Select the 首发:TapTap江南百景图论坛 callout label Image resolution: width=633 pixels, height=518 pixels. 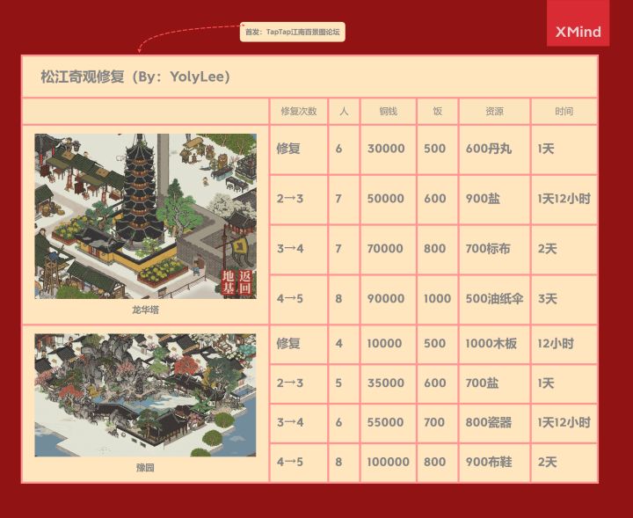tap(292, 32)
